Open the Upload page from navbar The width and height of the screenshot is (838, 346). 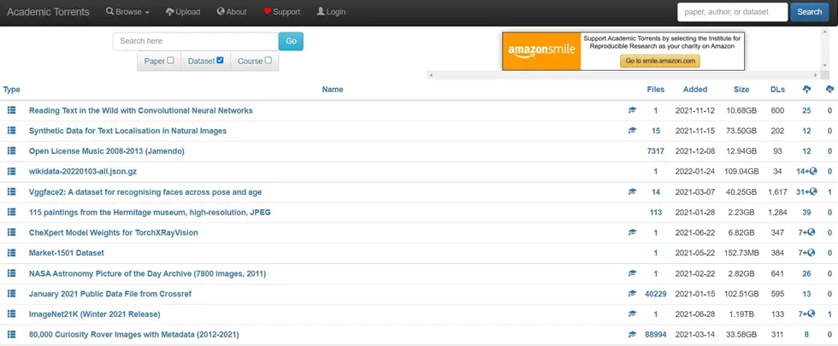pyautogui.click(x=182, y=12)
